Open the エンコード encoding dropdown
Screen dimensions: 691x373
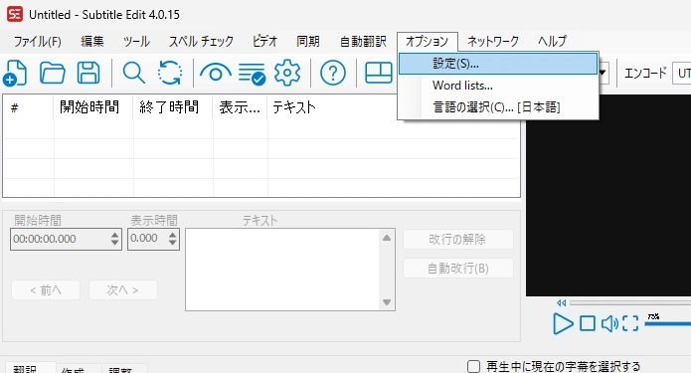[681, 74]
